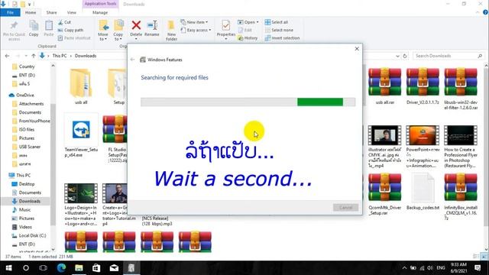Image resolution: width=489 pixels, height=275 pixels.
Task: Click Select none in the ribbon
Action: click(279, 30)
